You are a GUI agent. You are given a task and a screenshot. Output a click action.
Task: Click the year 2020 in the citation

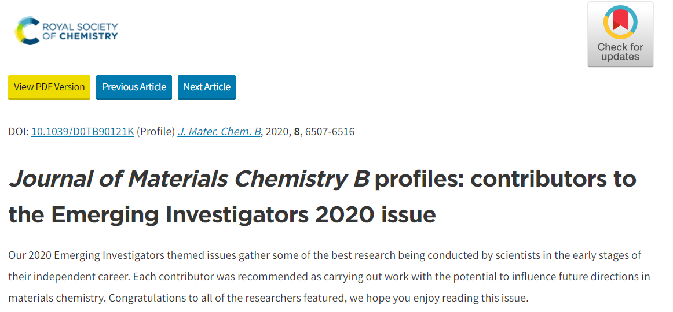277,131
